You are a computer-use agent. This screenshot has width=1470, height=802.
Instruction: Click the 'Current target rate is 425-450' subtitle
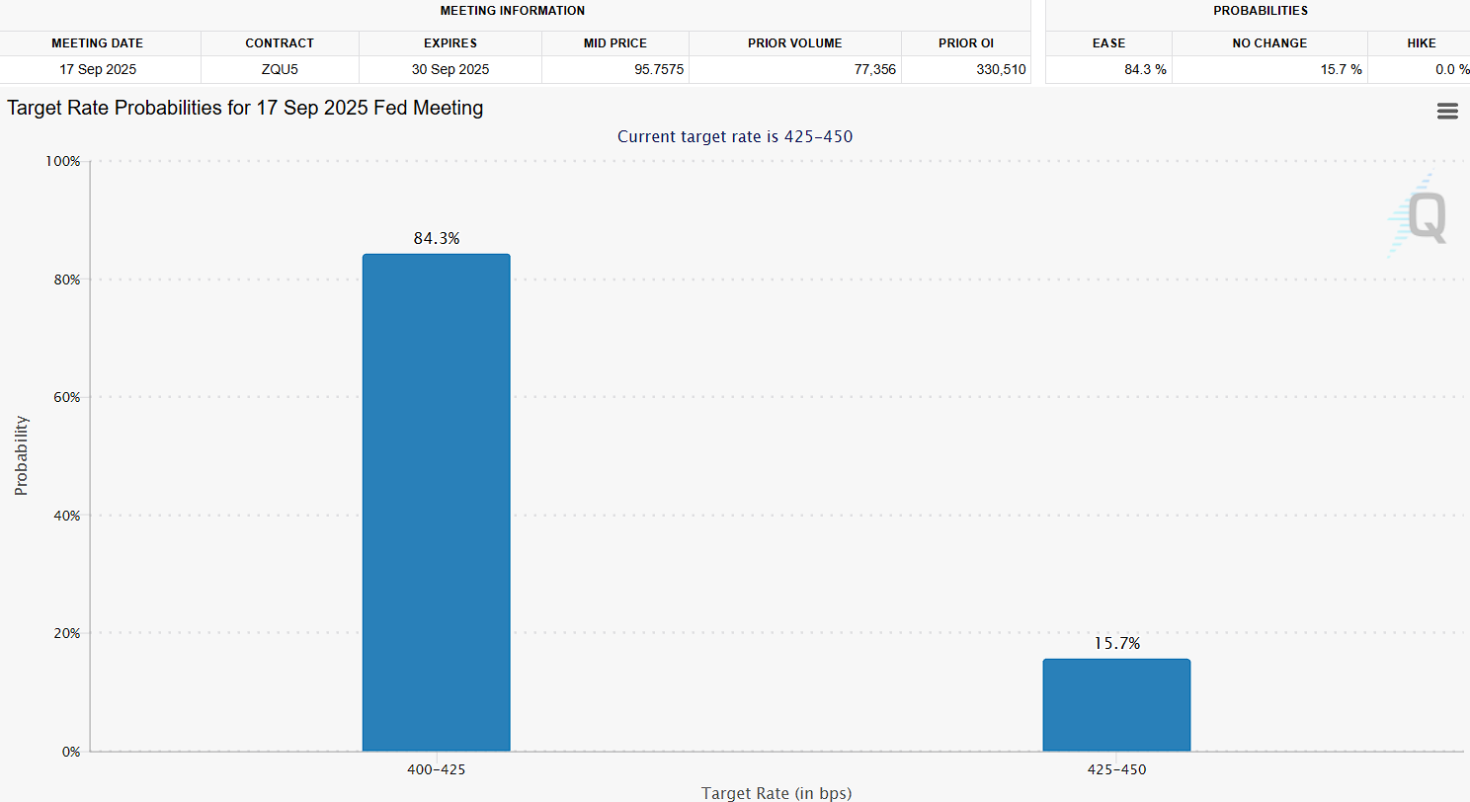pos(734,136)
